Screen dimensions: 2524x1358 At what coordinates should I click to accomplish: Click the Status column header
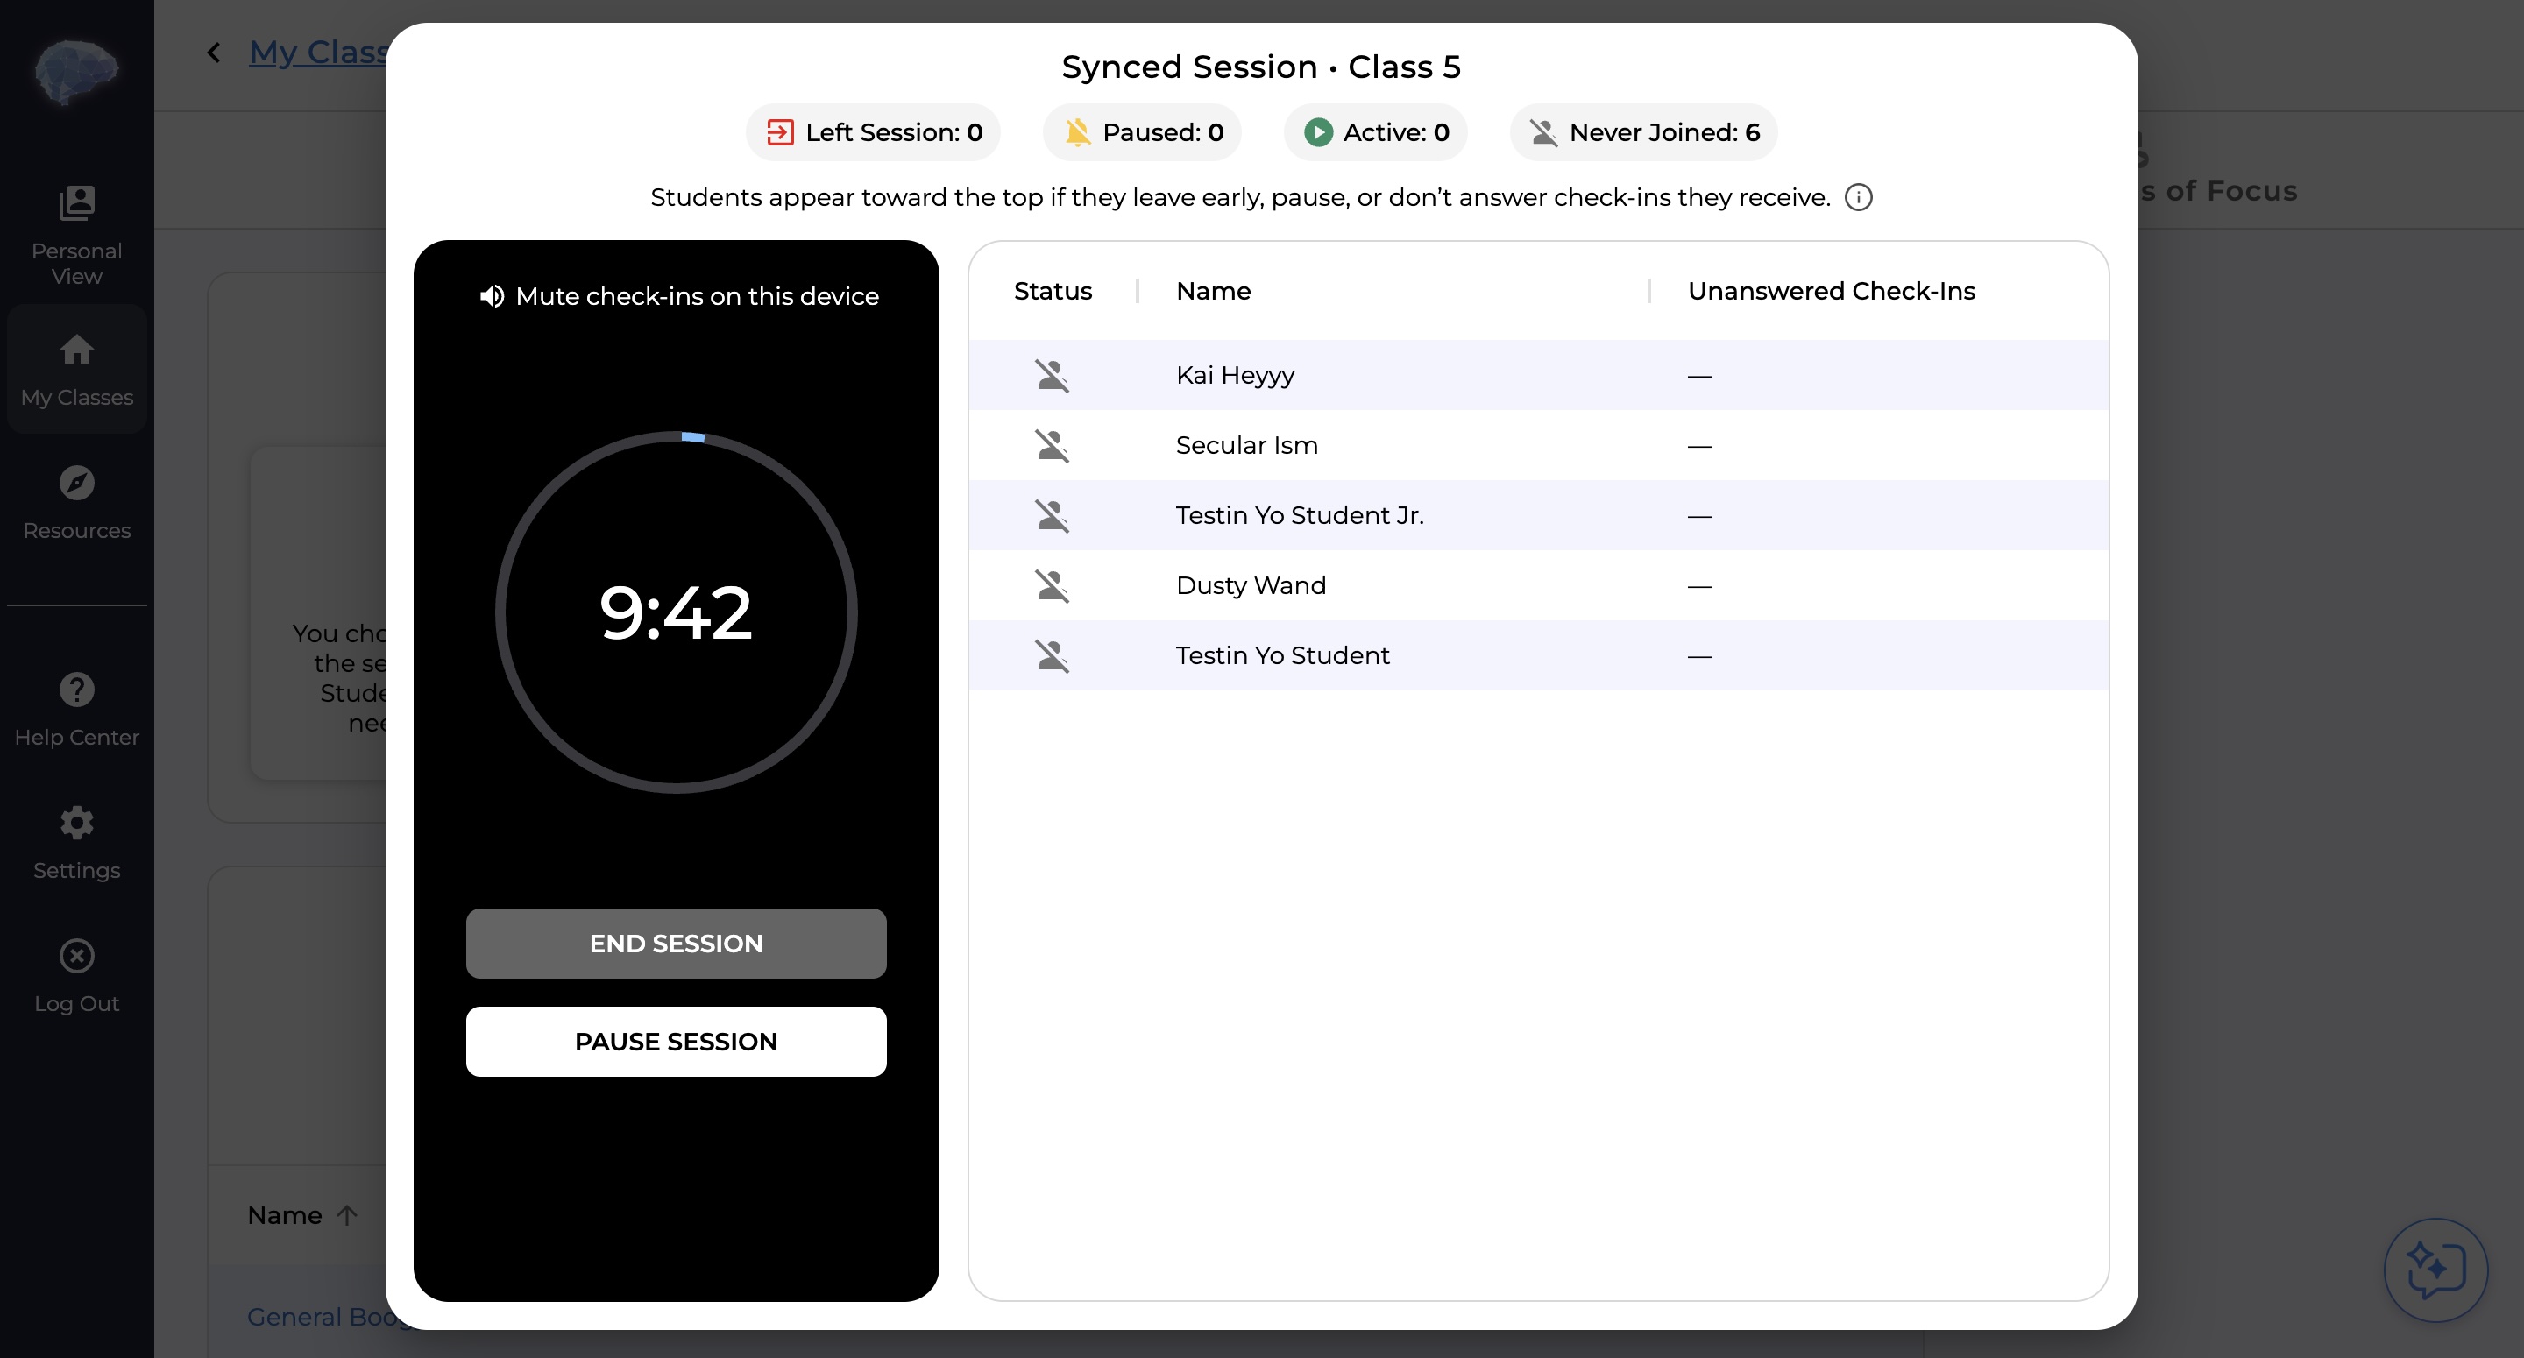click(x=1053, y=291)
